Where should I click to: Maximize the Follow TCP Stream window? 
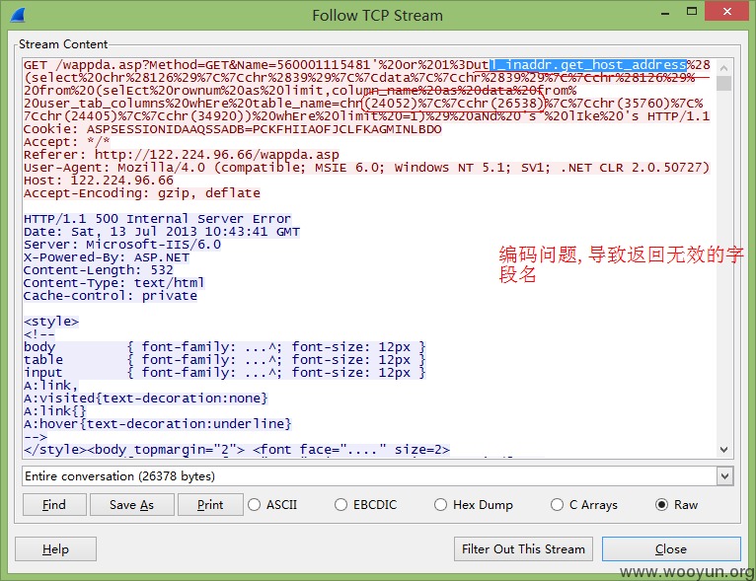[692, 12]
